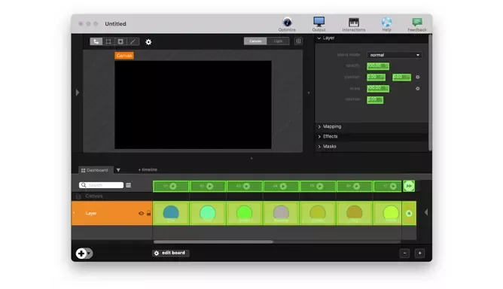Play column 05
The width and height of the screenshot is (503, 289).
click(320, 187)
